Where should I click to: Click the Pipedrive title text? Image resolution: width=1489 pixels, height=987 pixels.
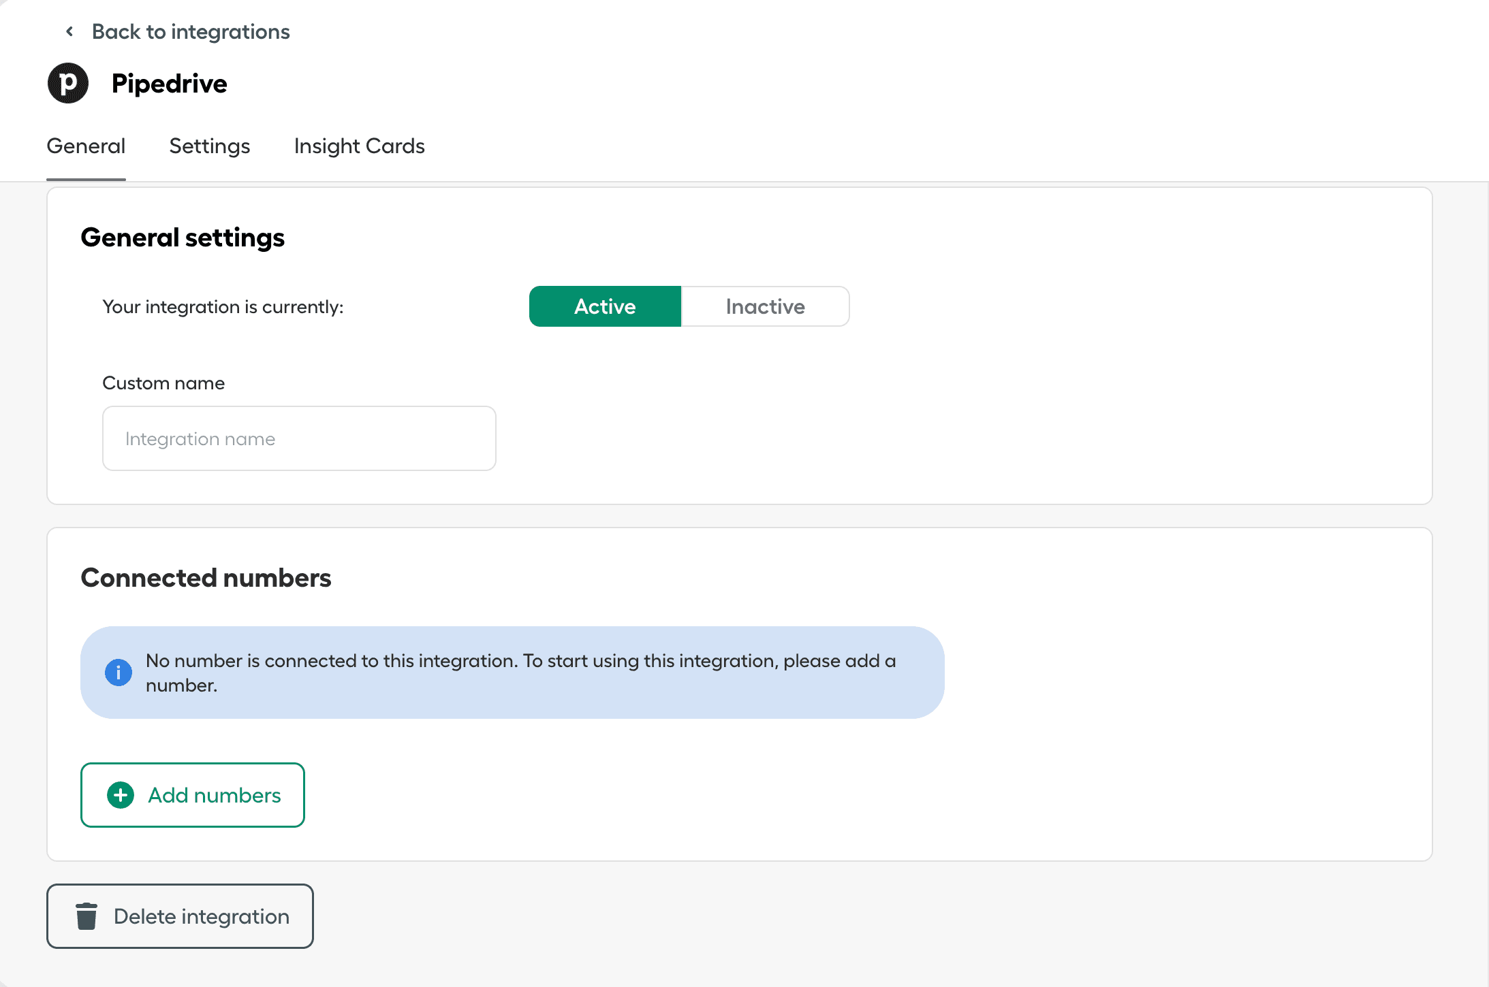click(x=169, y=82)
